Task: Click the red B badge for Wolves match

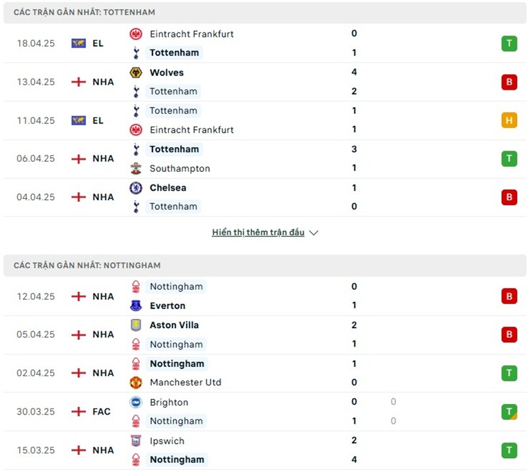Action: pyautogui.click(x=509, y=82)
